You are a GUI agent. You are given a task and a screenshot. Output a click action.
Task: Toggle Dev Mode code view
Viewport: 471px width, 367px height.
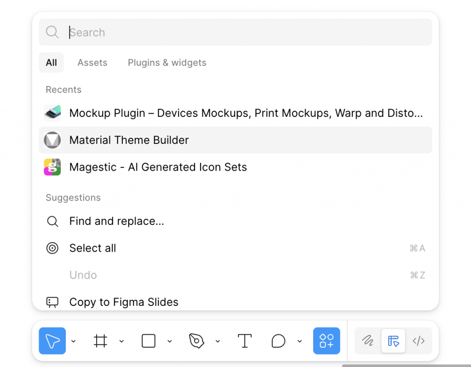tap(419, 341)
